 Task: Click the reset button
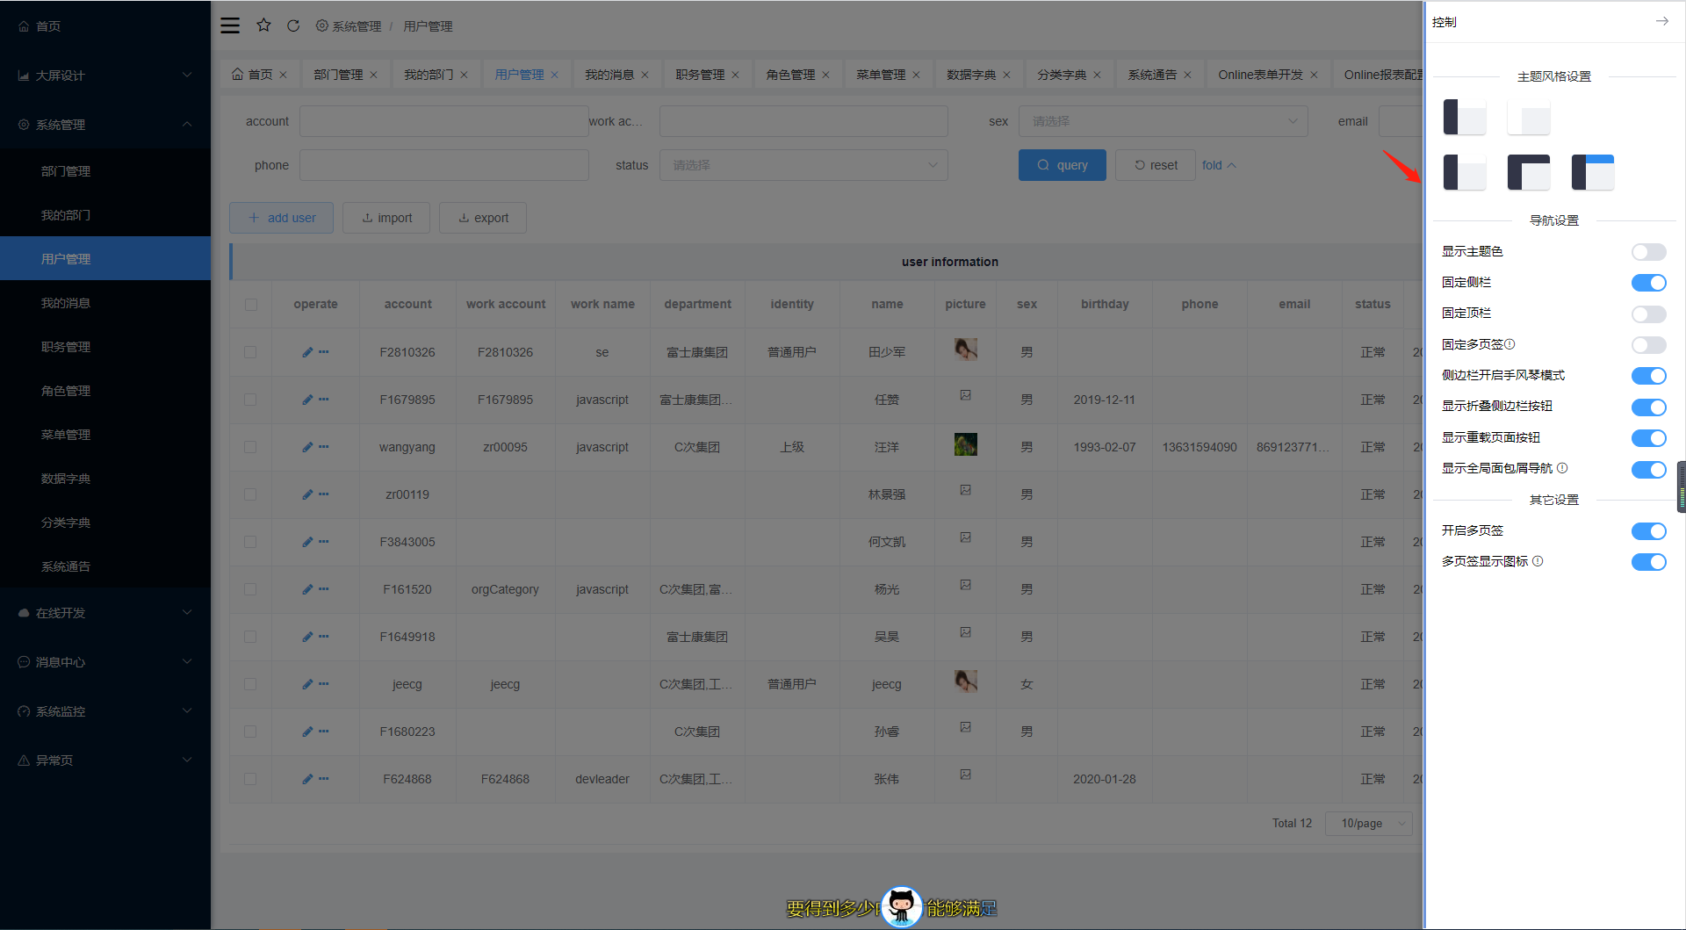[x=1156, y=165]
